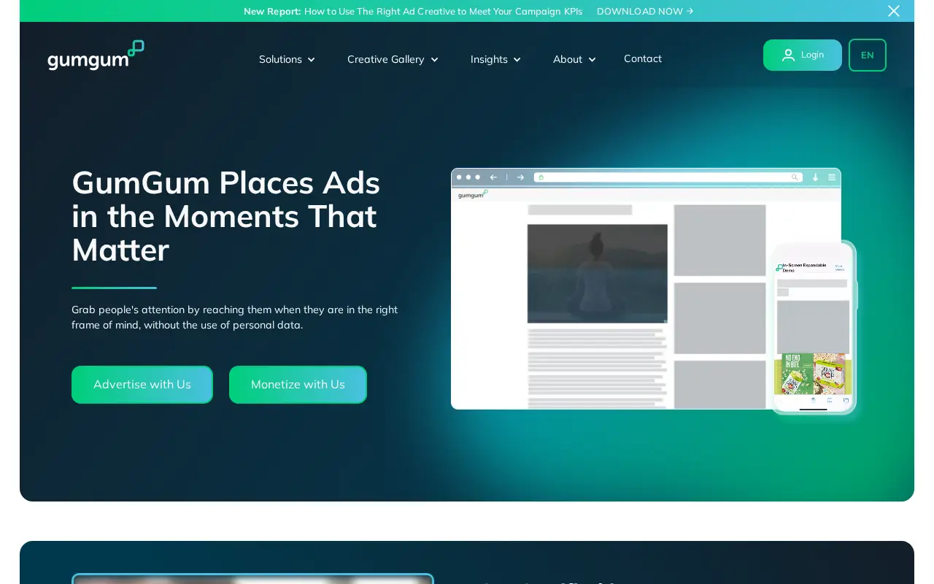Open the DOWNLOAD NOW report link

pyautogui.click(x=645, y=11)
